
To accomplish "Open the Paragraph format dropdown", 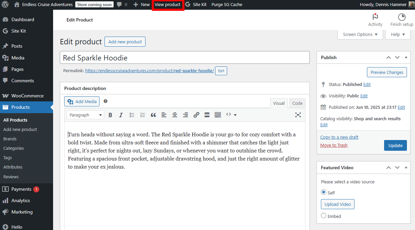I will [x=85, y=114].
